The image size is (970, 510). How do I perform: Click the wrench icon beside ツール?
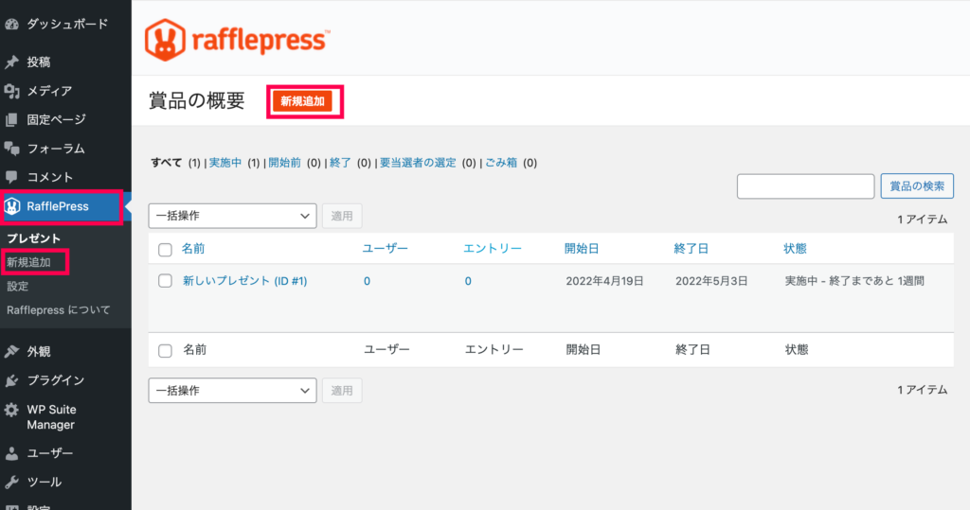[11, 483]
